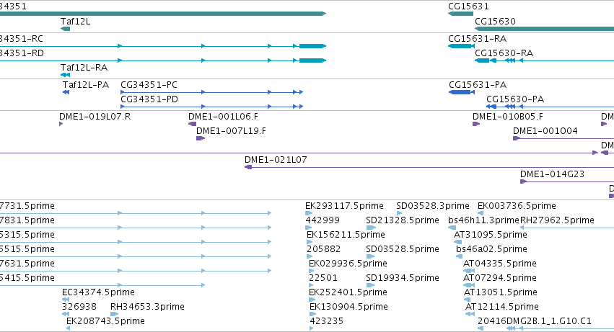Click the AT13051.5prime EST label
This screenshot has width=614, height=332.
coord(501,293)
